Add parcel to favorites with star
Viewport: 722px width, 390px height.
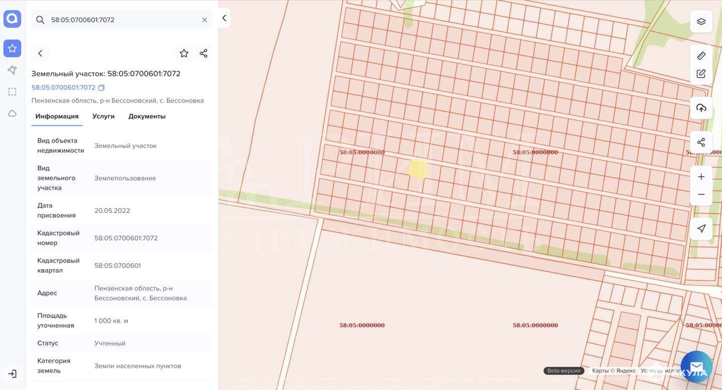[184, 53]
